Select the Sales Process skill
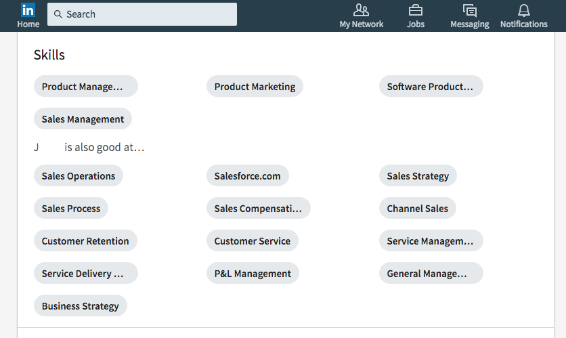The height and width of the screenshot is (338, 566). [x=71, y=208]
